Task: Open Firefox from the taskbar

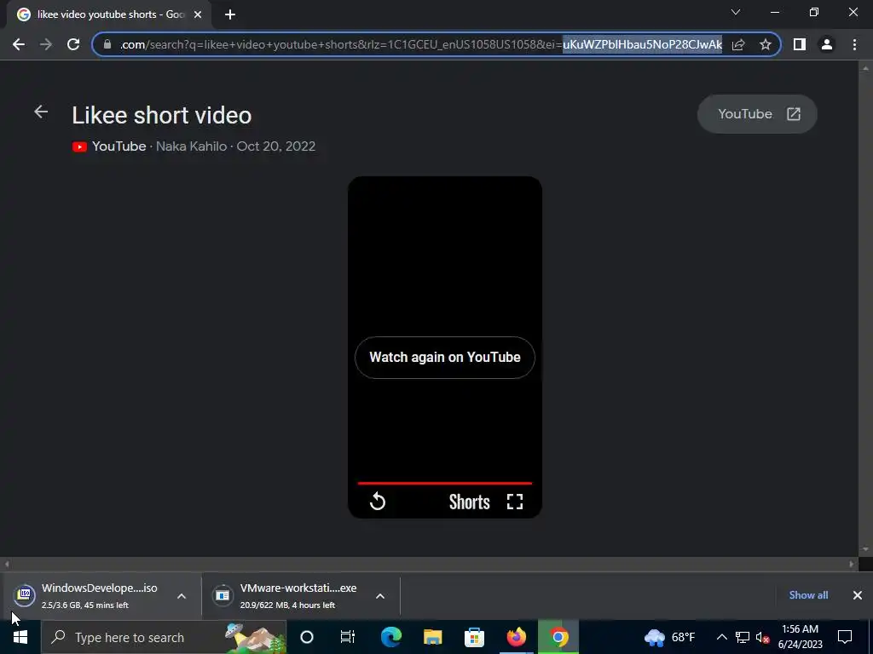Action: (x=516, y=637)
